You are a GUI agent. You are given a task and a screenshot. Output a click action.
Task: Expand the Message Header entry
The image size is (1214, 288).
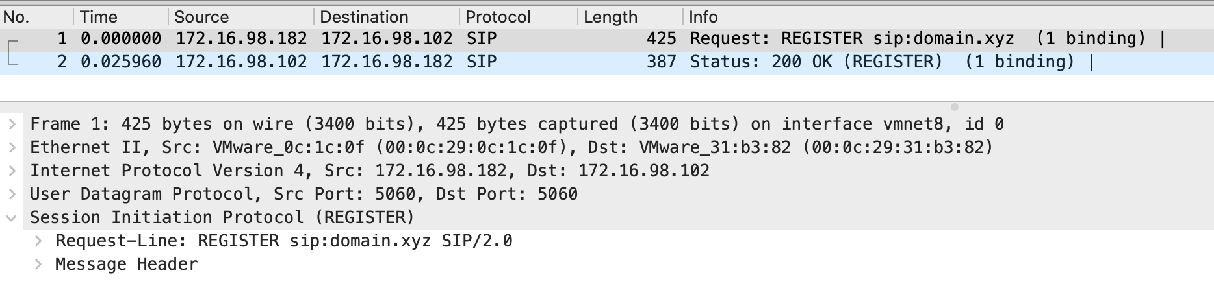pyautogui.click(x=38, y=265)
